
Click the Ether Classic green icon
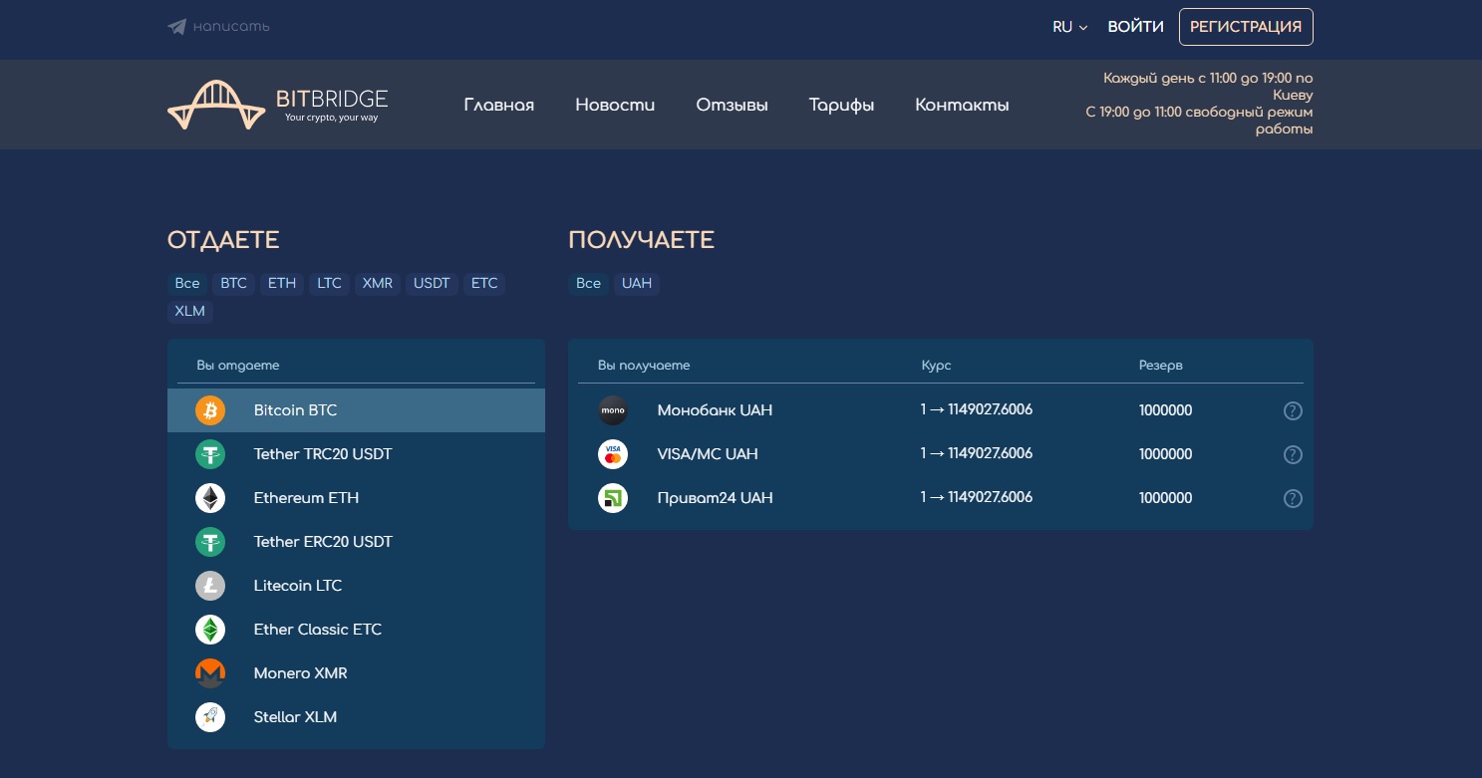(x=210, y=630)
